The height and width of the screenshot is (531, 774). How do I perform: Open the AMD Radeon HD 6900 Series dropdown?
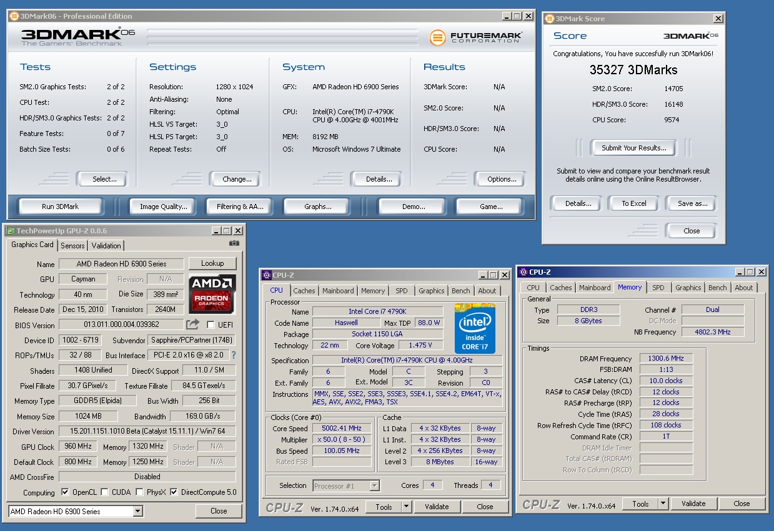138,512
